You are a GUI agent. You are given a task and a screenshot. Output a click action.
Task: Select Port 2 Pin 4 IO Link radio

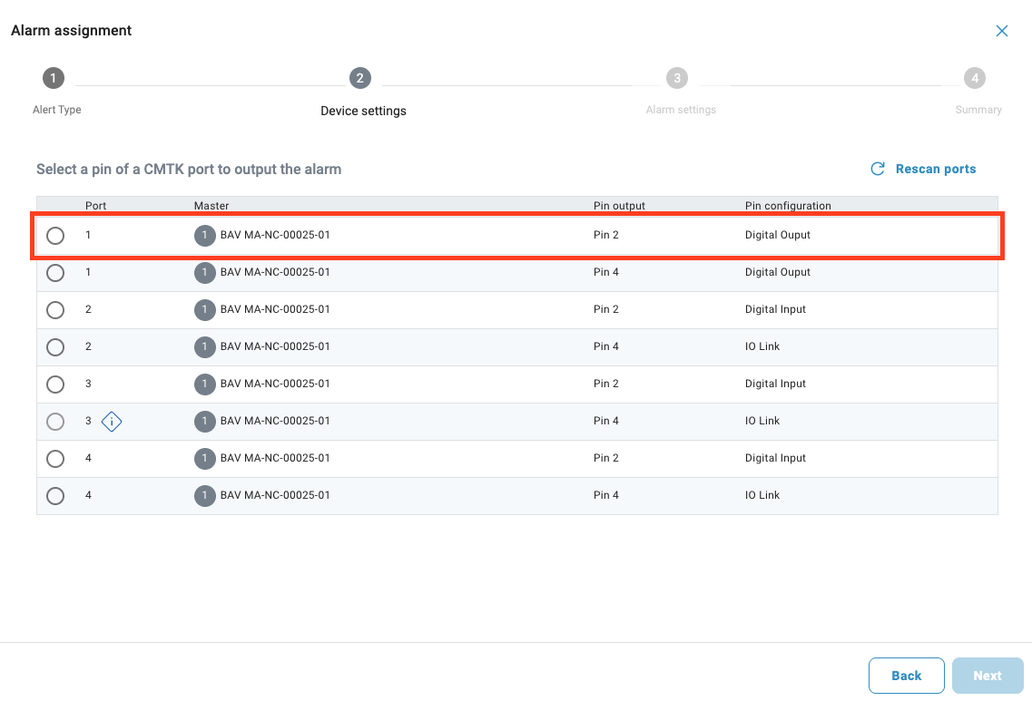pyautogui.click(x=55, y=347)
